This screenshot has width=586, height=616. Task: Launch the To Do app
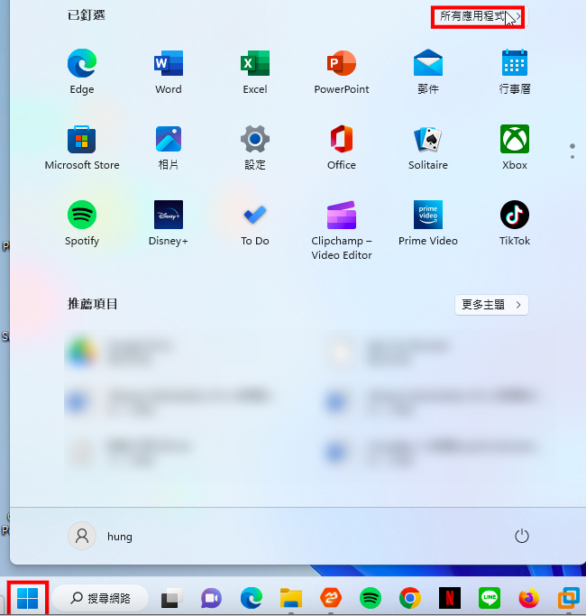point(255,223)
